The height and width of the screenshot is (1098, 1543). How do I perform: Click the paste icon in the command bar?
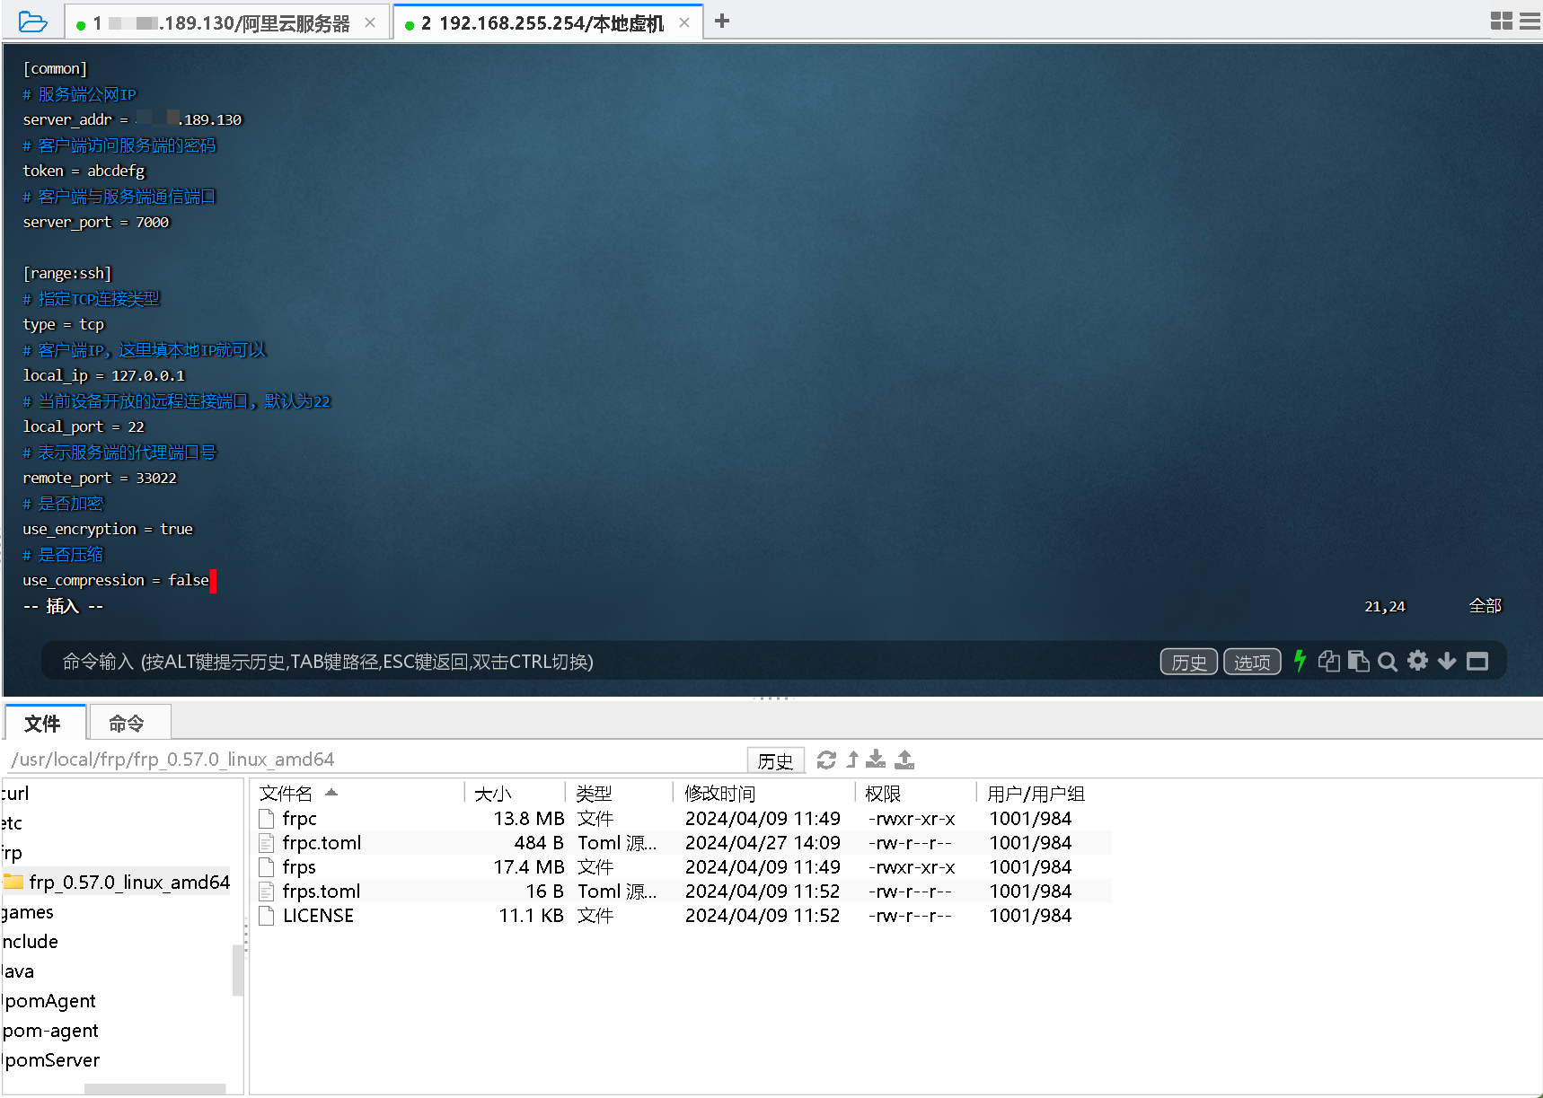click(x=1359, y=662)
